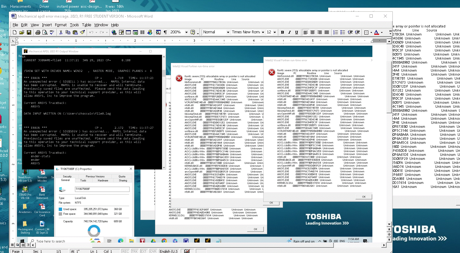Paste clipboard contents from toolbar
460x253 pixels.
75,32
